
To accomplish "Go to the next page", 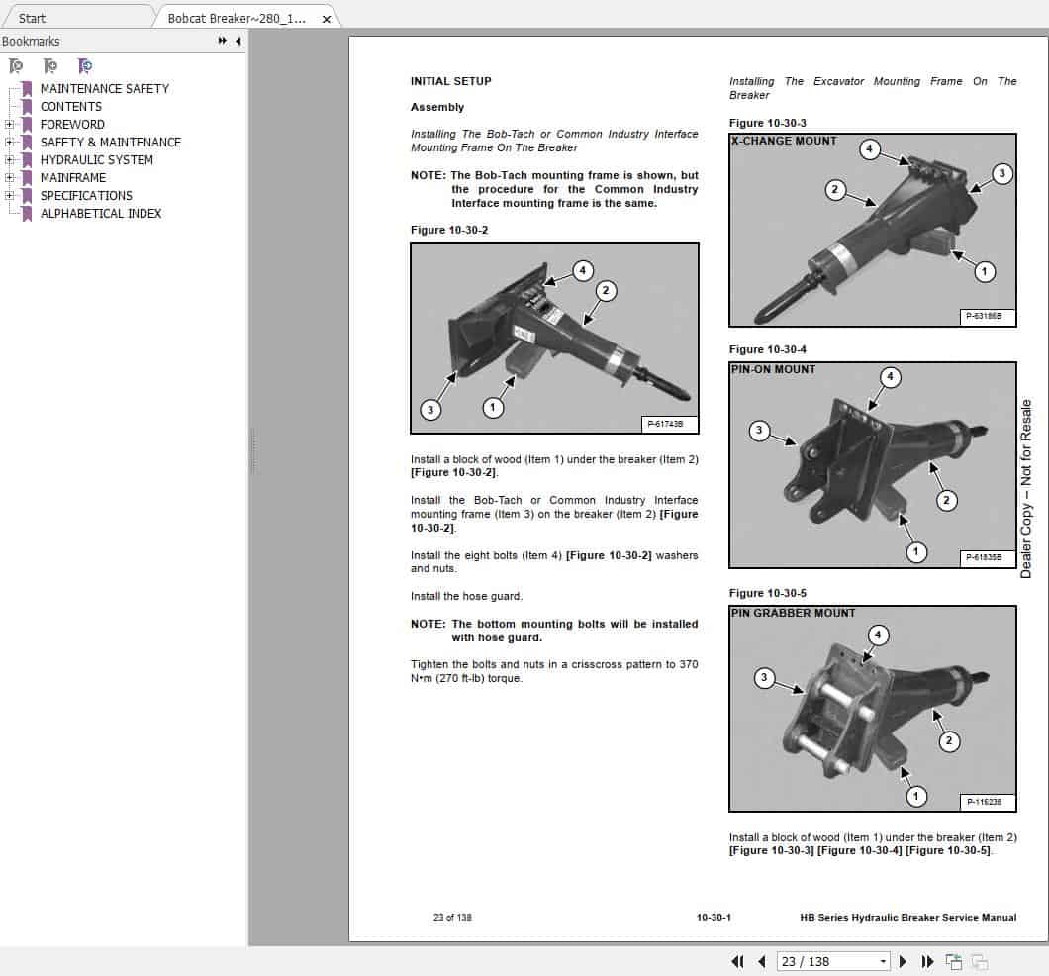I will (x=903, y=961).
